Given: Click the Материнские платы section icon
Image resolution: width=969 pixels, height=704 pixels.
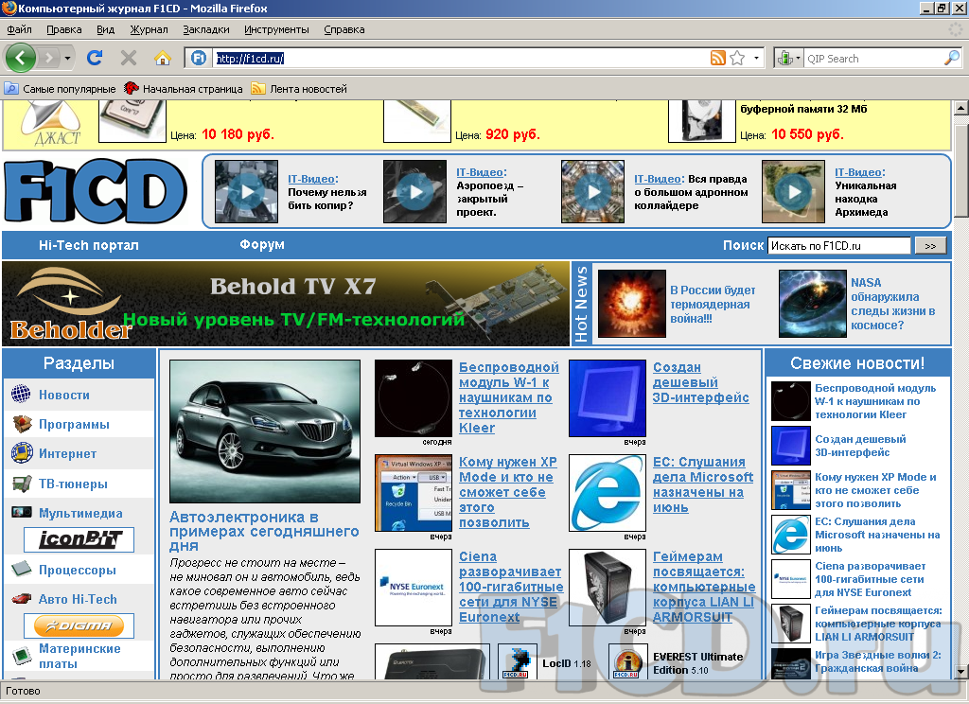Looking at the screenshot, I should [23, 655].
